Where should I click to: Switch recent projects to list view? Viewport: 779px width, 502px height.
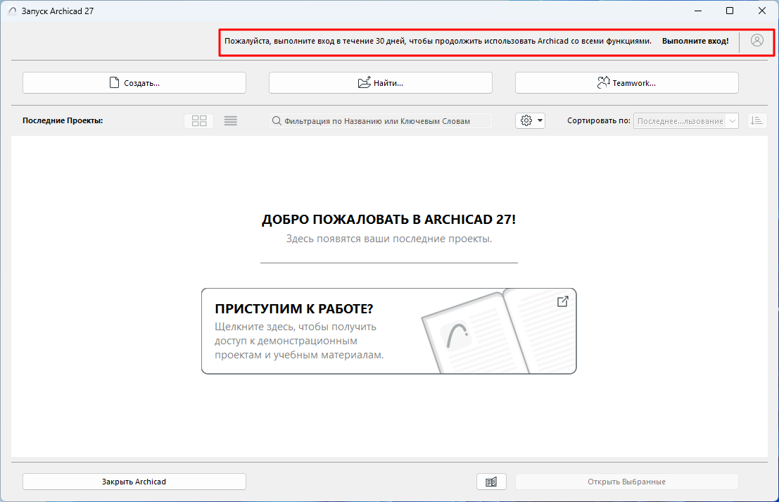point(231,121)
